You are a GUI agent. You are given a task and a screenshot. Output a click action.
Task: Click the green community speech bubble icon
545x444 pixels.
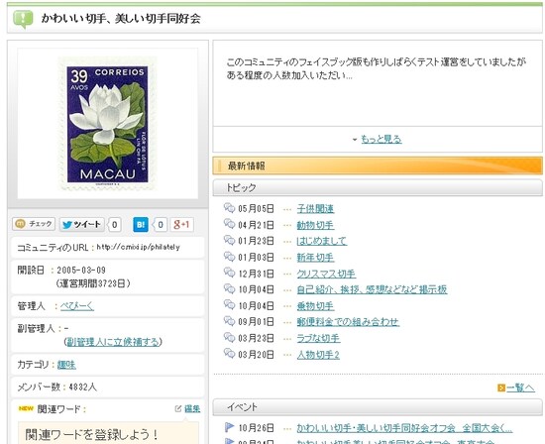coord(23,19)
